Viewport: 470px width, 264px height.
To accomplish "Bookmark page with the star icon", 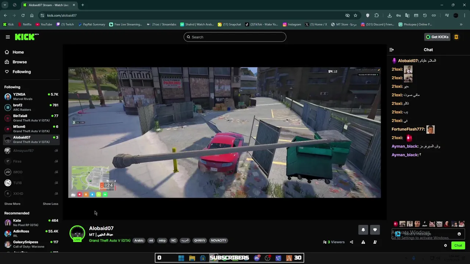I will coord(355,15).
